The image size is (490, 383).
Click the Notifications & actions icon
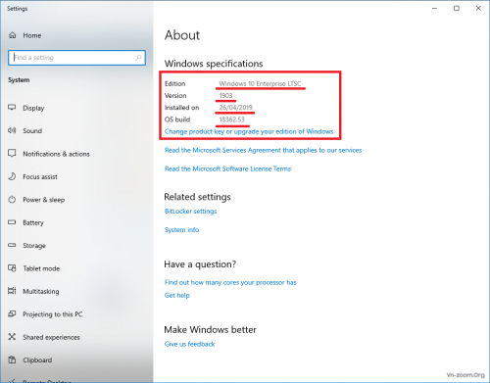pyautogui.click(x=12, y=154)
